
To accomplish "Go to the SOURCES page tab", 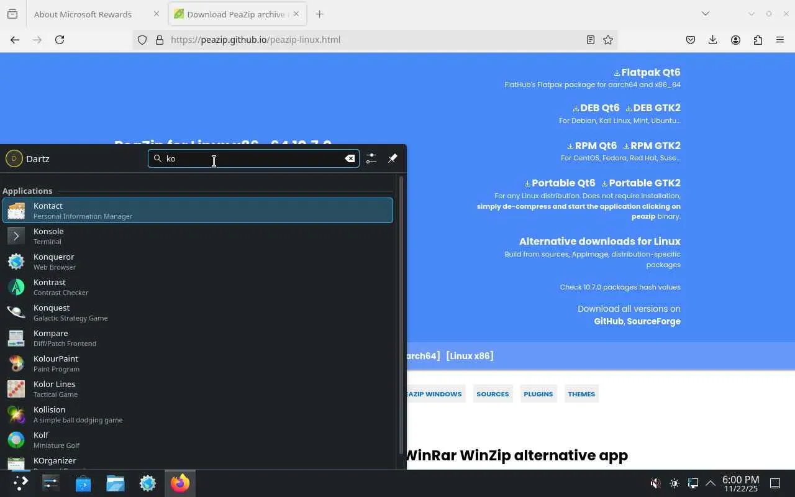I will [493, 394].
